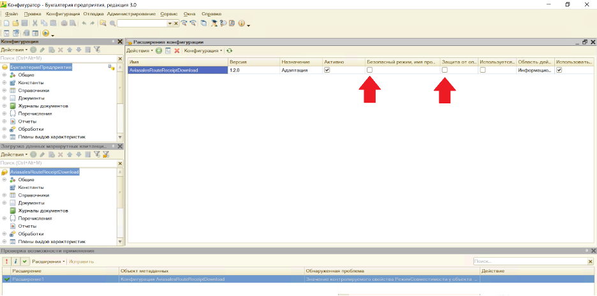The width and height of the screenshot is (597, 296).
Task: Select the БухгалтерияПредприятия root node
Action: [x=41, y=67]
